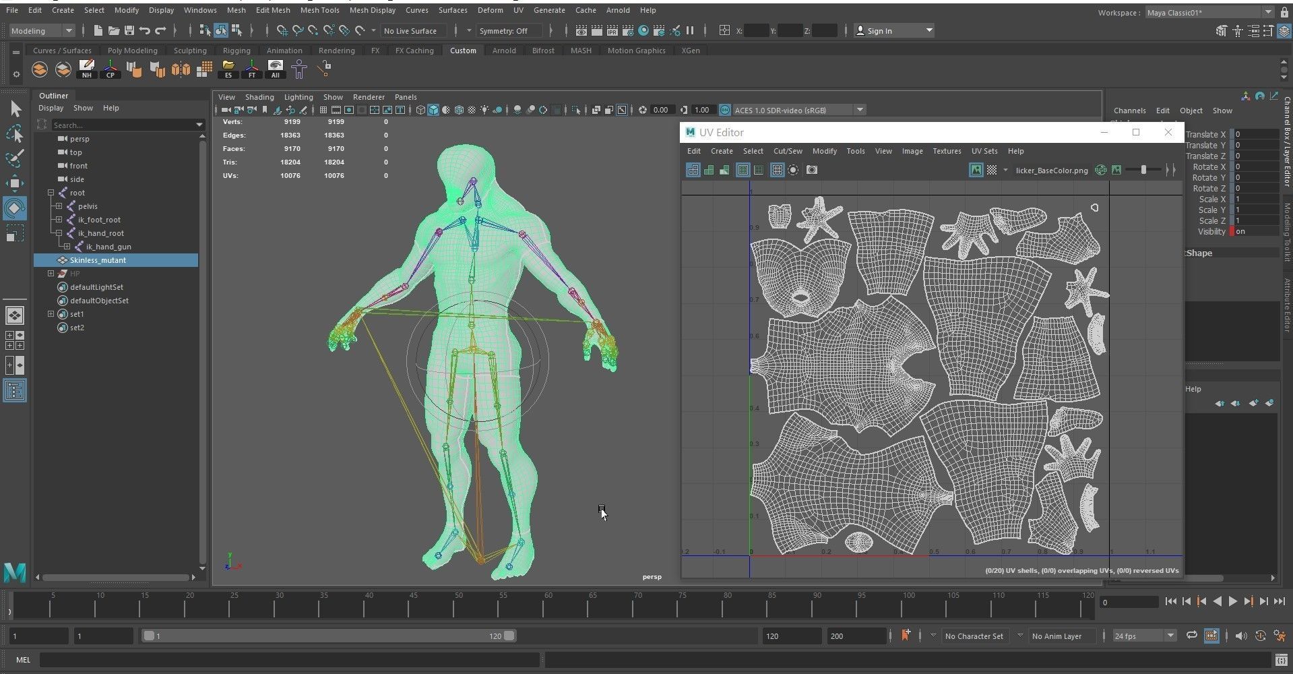Toggle loop playback icon

click(1192, 636)
